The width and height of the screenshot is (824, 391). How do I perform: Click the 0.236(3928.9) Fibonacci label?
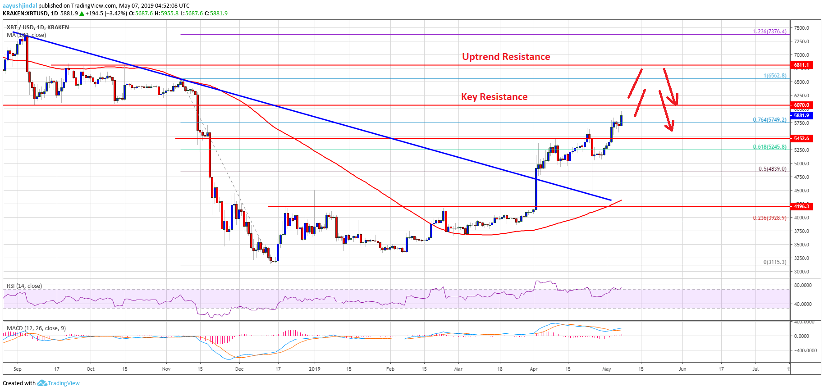(x=770, y=218)
